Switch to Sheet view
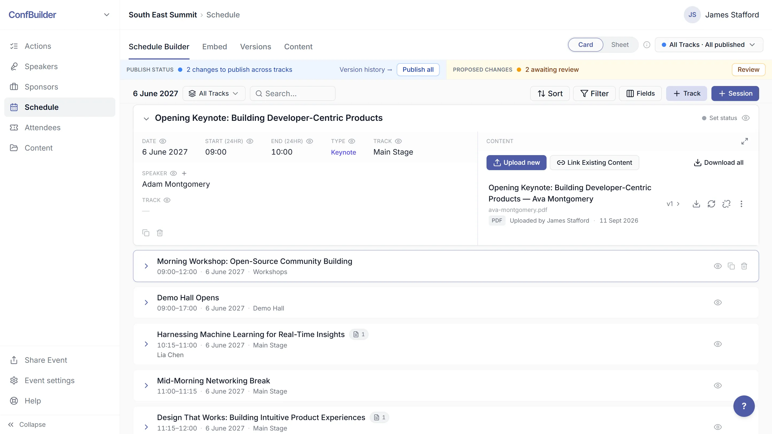Image resolution: width=772 pixels, height=434 pixels. point(620,45)
